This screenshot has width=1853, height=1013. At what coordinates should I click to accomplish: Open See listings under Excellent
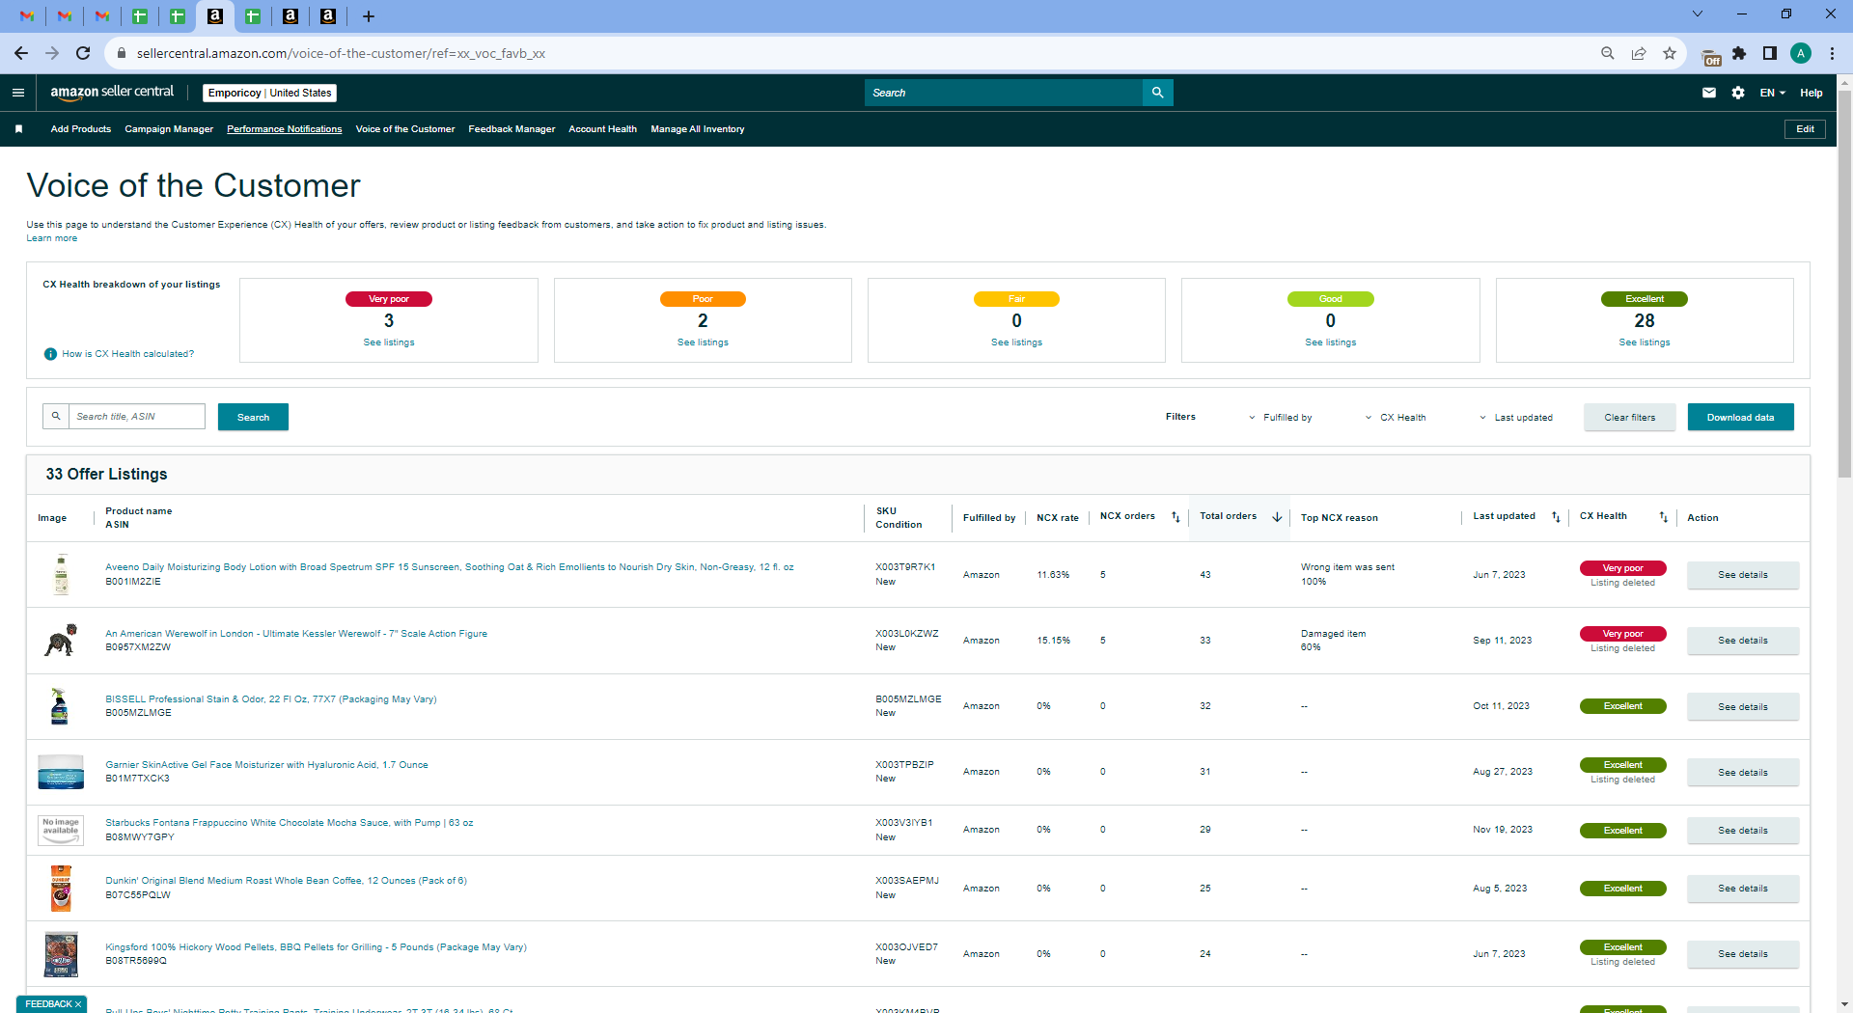tap(1645, 342)
